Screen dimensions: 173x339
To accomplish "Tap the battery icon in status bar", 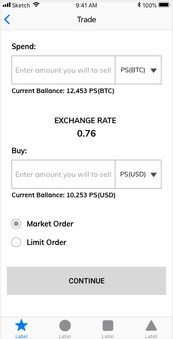I will [164, 5].
